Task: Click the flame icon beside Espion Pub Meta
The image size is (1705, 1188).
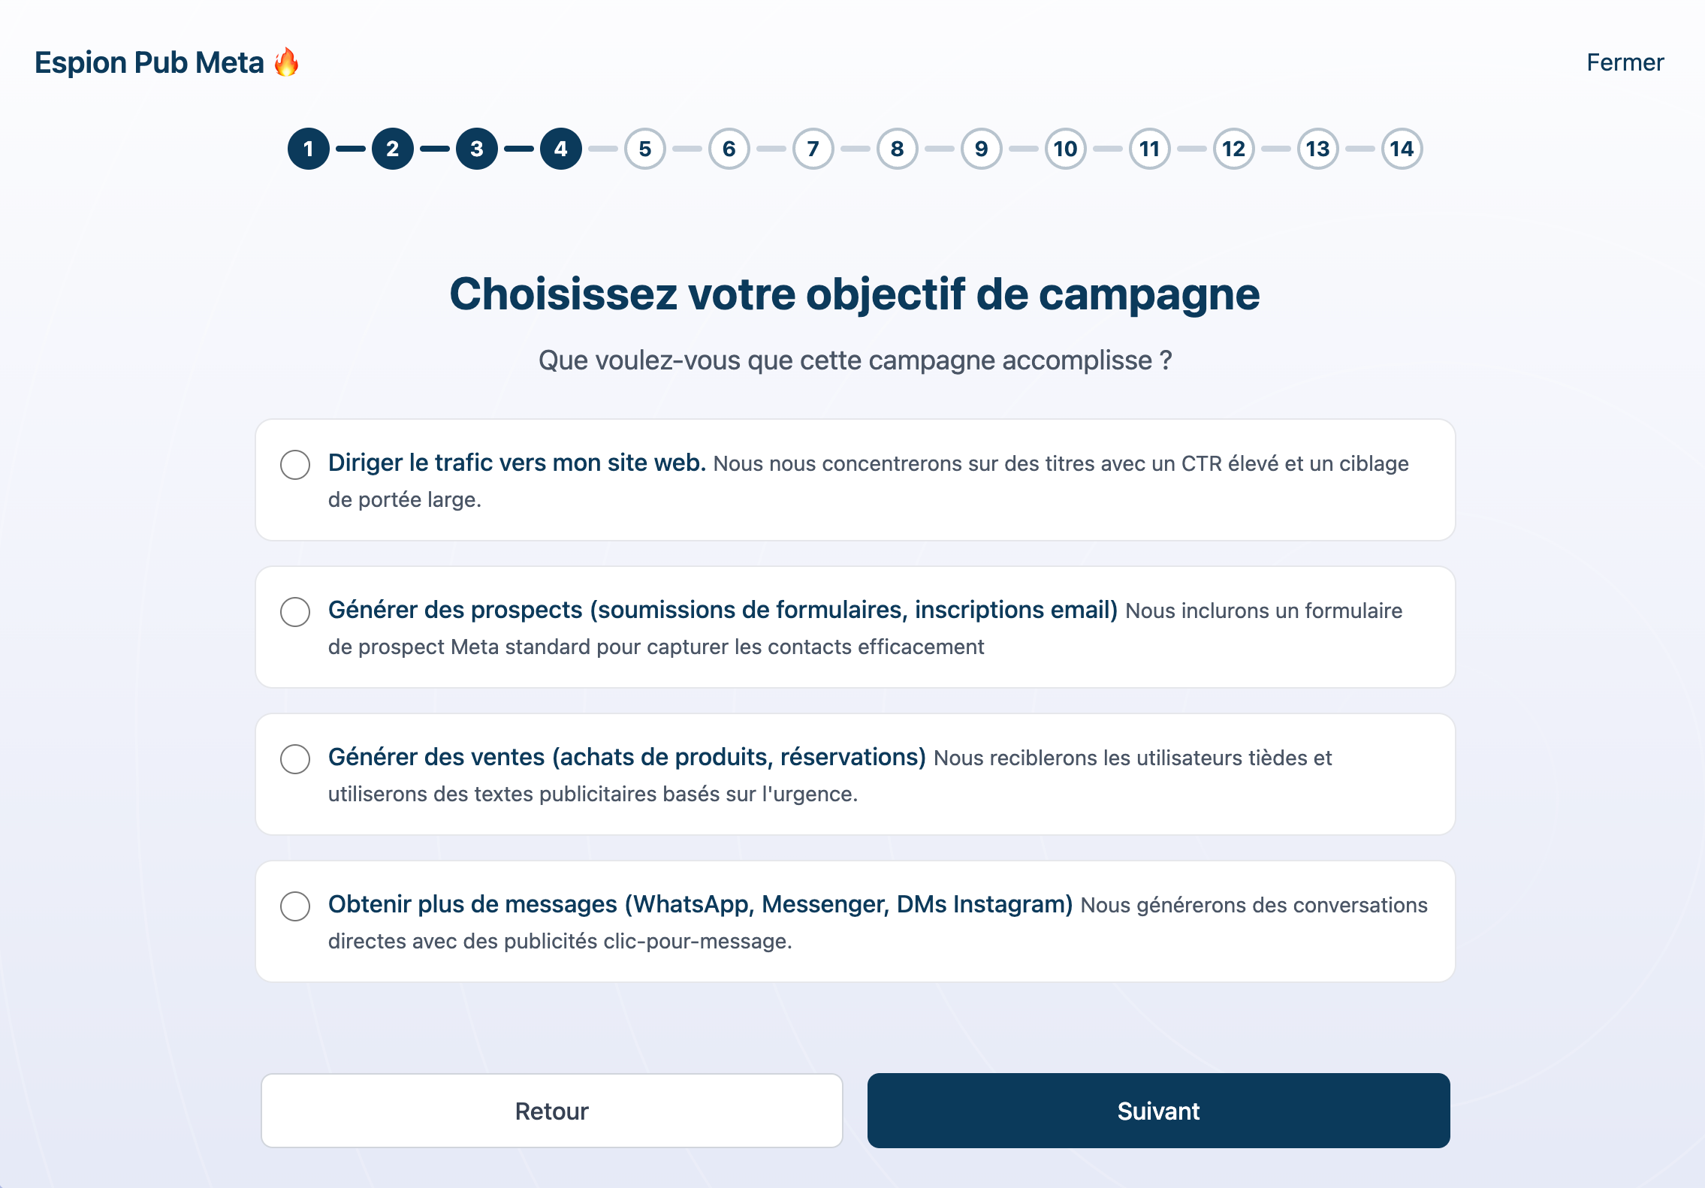Action: point(286,62)
